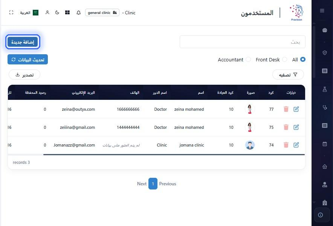
Task: Open the avatar image of user 75
Action: pyautogui.click(x=250, y=127)
